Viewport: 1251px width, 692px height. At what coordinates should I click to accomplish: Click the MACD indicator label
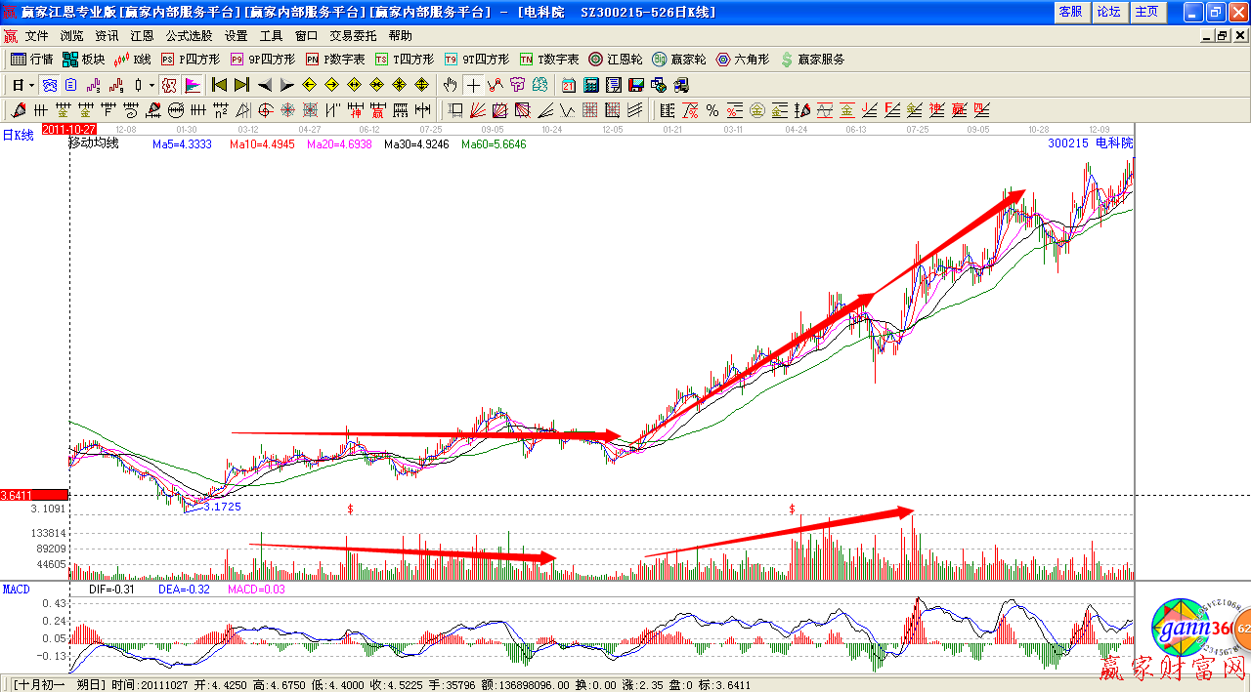pos(17,590)
